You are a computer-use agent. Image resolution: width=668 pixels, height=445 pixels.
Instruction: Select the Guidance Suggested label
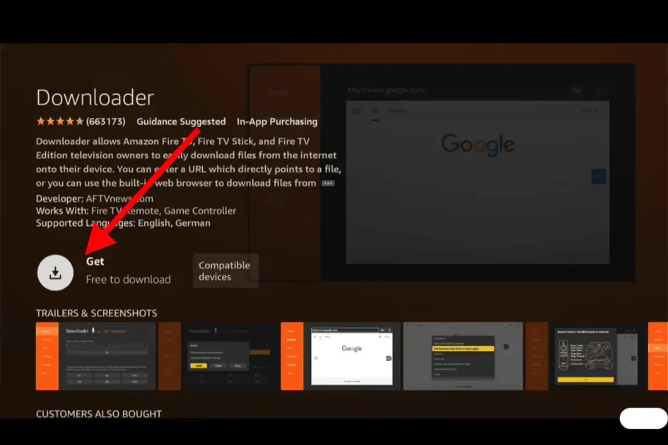coord(181,121)
